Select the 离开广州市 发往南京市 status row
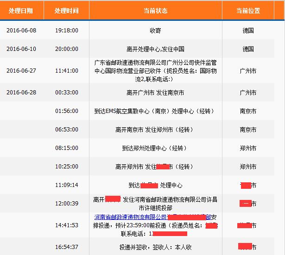285x255 pixels. coord(155,93)
